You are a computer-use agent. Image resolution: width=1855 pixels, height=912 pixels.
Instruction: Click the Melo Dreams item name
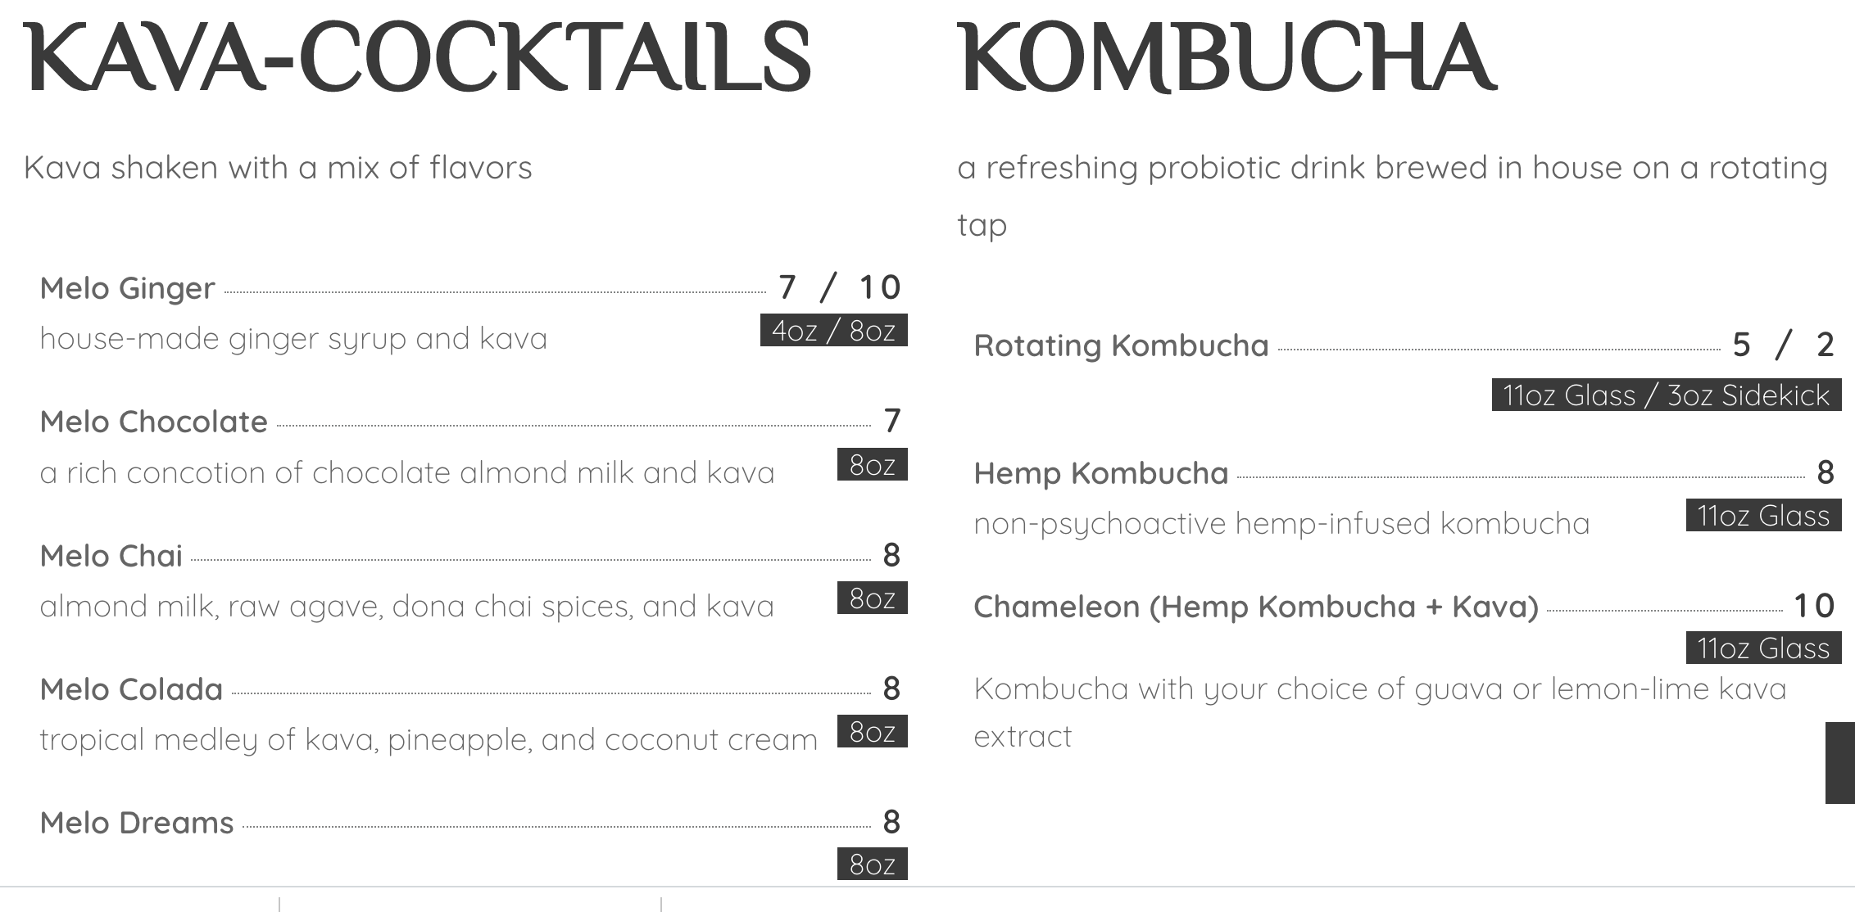(137, 823)
